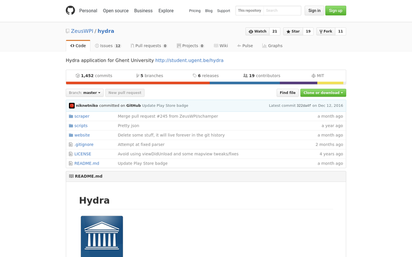Viewport: 412px width, 257px height.
Task: Open the hydra repository name link
Action: pyautogui.click(x=106, y=31)
